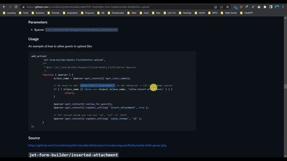287x161 pixels.
Task: Open the StartUps bookmarks folder
Action: (x=185, y=13)
